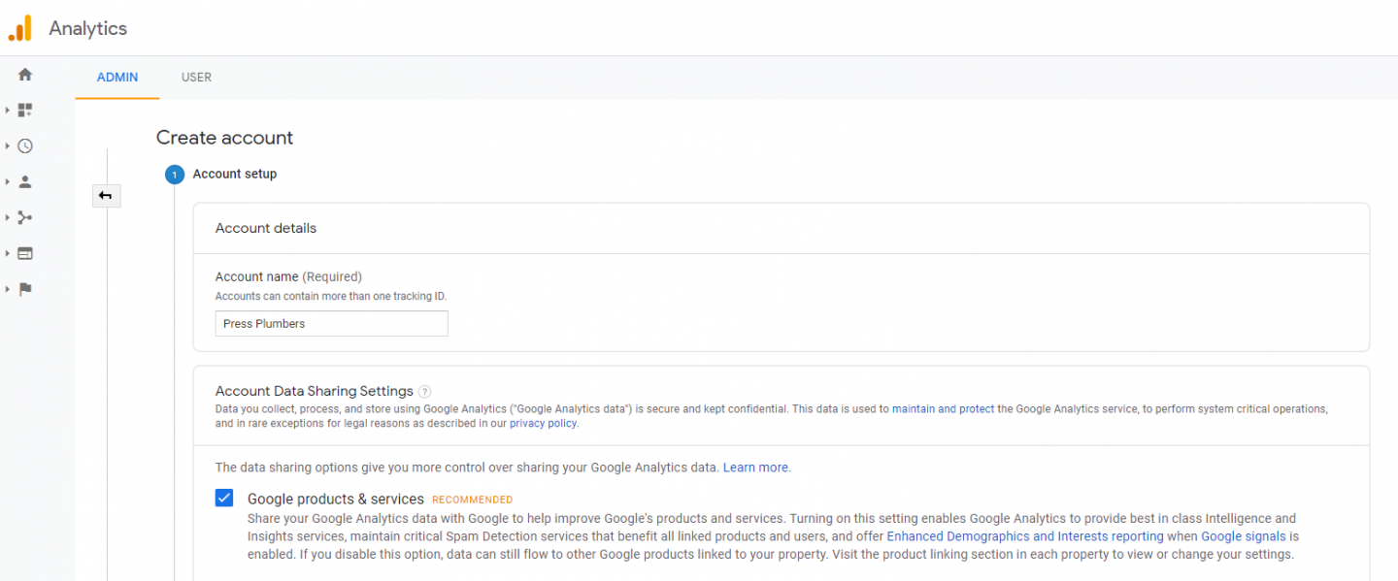1398x581 pixels.
Task: Expand the Conversions section arrow
Action: click(x=7, y=289)
